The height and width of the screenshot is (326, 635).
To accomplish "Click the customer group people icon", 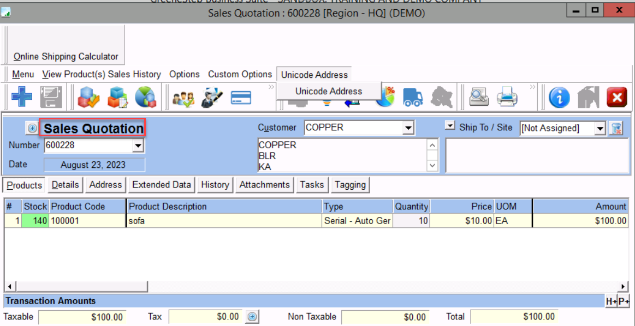I will pyautogui.click(x=183, y=98).
